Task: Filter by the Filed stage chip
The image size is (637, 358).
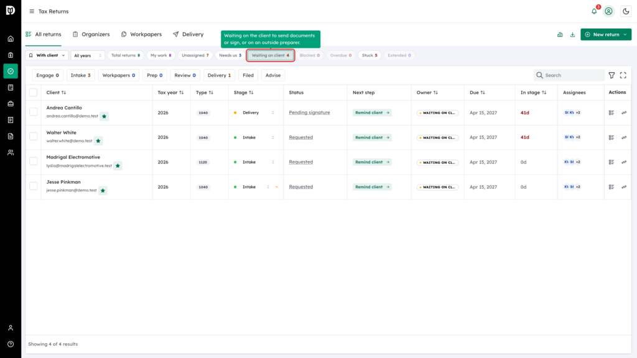Action: pos(248,75)
